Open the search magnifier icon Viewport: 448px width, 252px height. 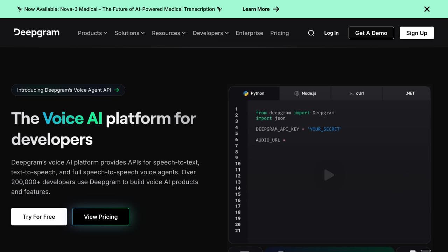[311, 33]
